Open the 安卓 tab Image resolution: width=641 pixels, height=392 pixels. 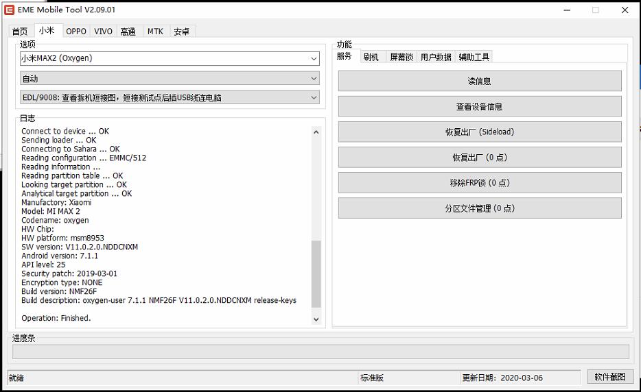click(182, 32)
